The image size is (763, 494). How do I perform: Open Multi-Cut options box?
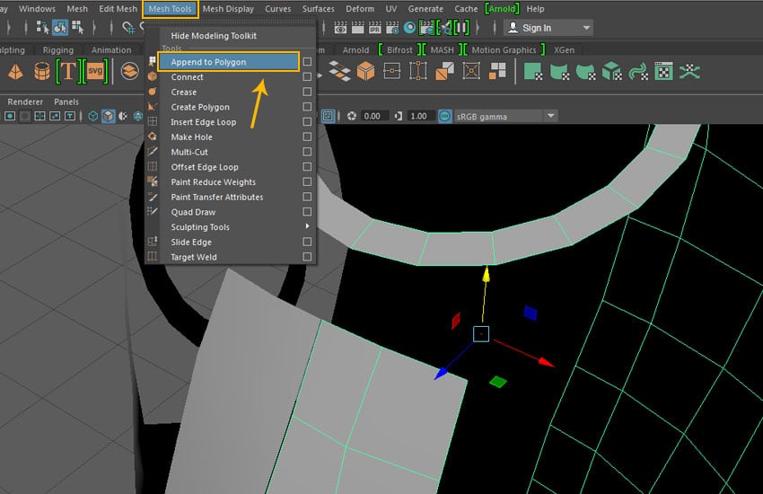[x=307, y=152]
